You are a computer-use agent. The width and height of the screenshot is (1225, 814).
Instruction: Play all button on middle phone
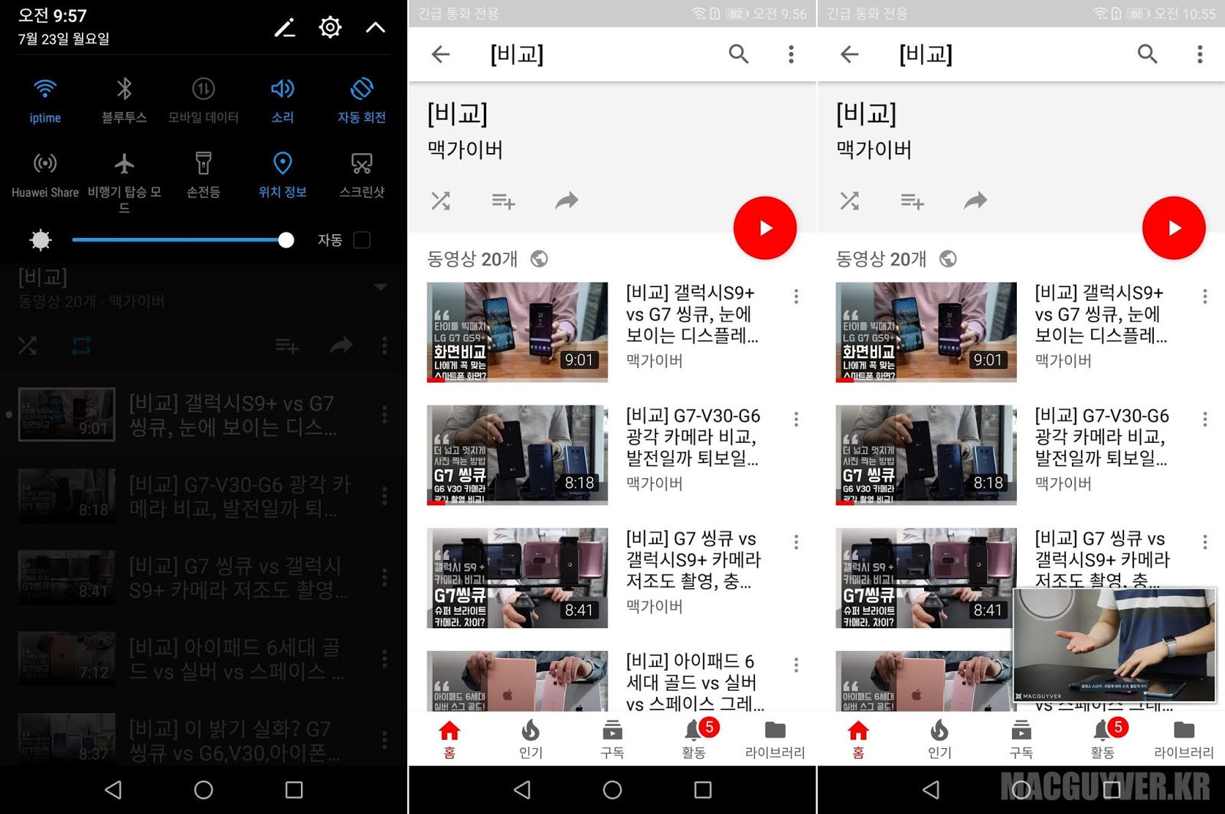[x=765, y=228]
